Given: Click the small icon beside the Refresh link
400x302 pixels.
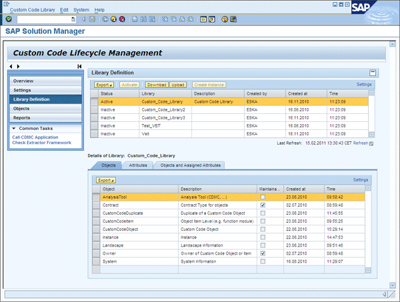Looking at the screenshot, I should click(371, 143).
